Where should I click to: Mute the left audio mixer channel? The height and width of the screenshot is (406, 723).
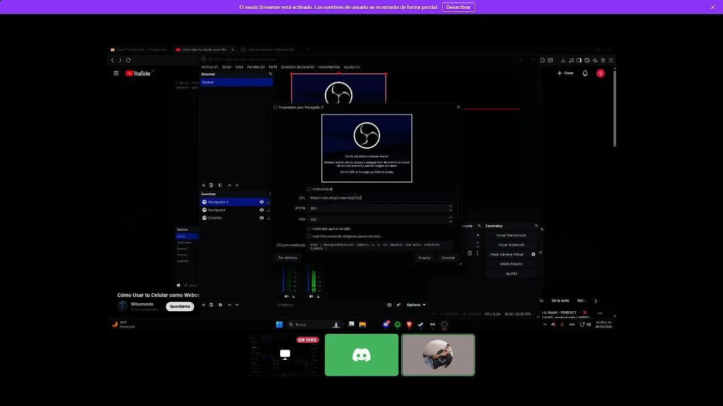286,296
